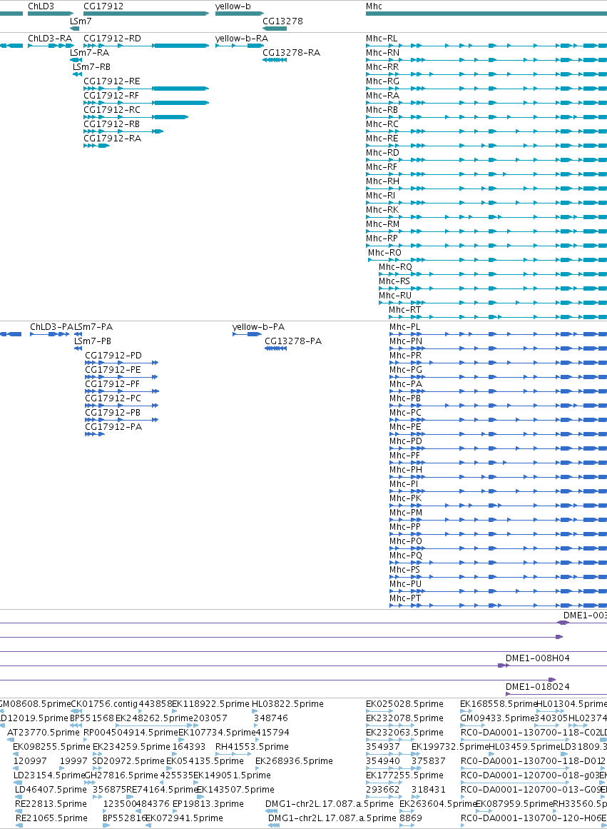The image size is (607, 829).
Task: Select transcript LSm7-RA
Action: tap(89, 53)
